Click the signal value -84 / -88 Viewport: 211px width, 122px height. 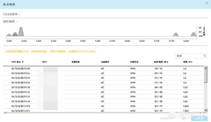coord(158,87)
